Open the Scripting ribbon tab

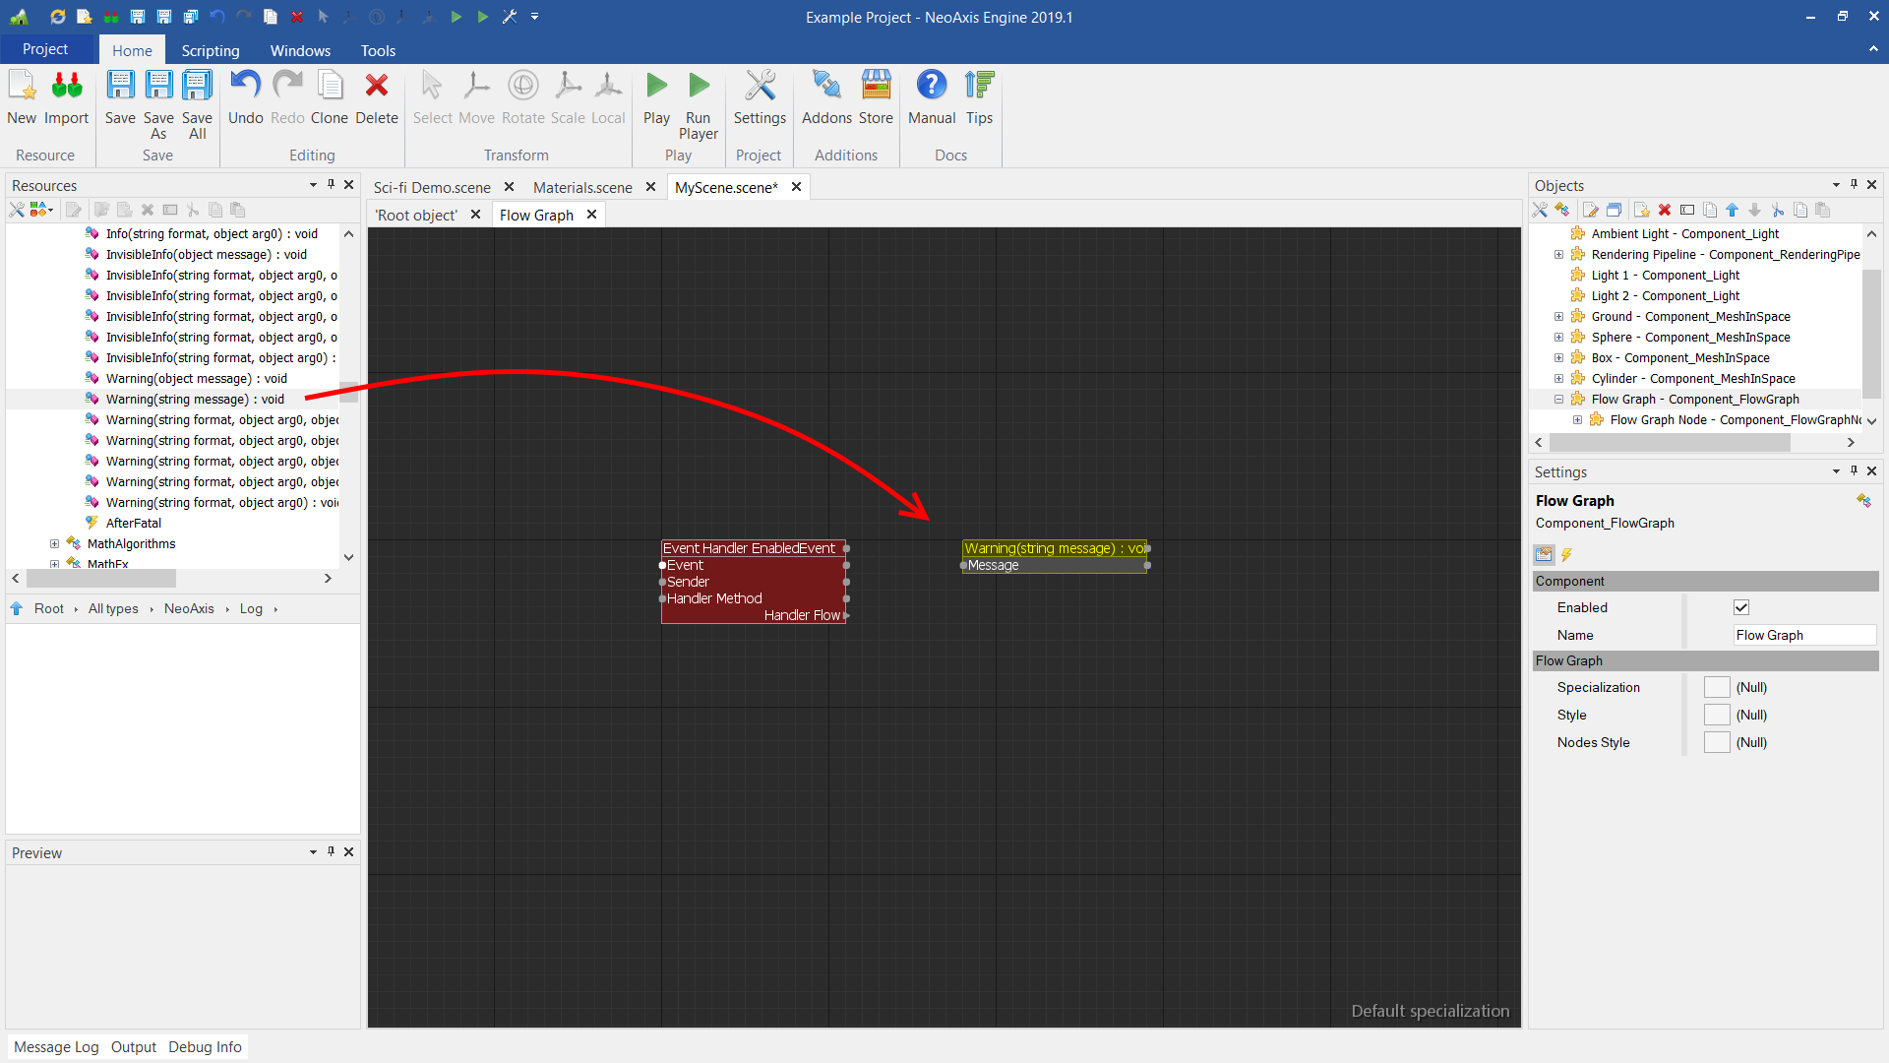[210, 50]
